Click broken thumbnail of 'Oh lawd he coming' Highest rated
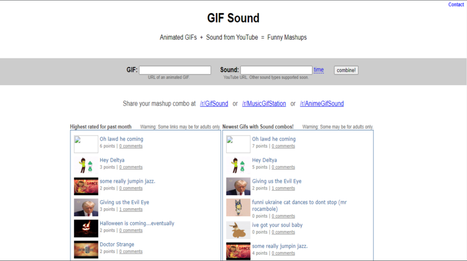 click(86, 144)
